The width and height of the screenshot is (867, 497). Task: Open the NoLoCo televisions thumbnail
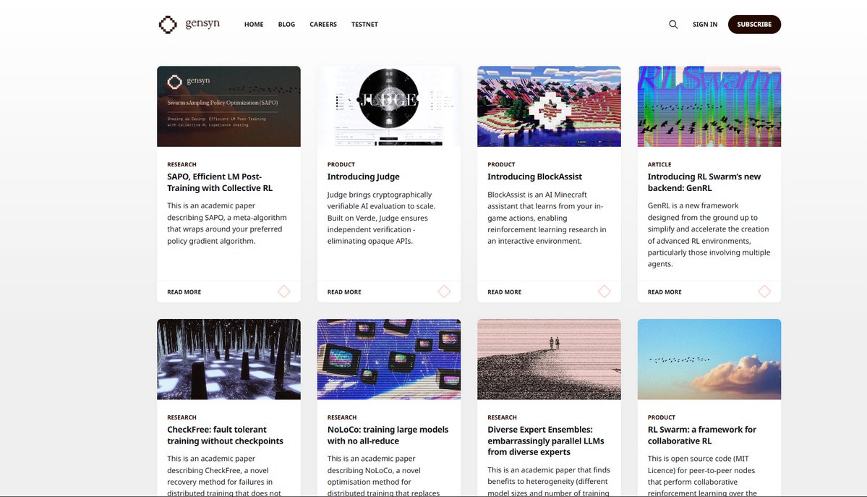(x=389, y=360)
